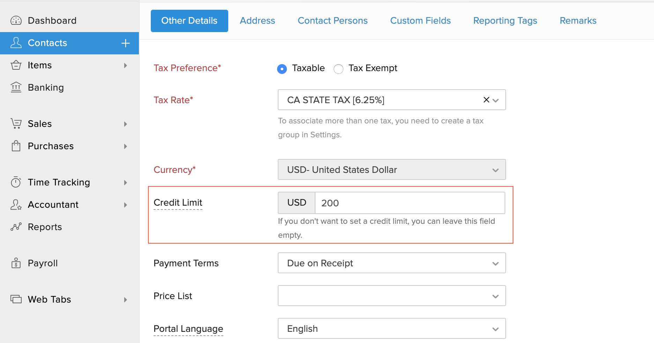The image size is (654, 343).
Task: Switch to the Contact Persons tab
Action: click(332, 21)
